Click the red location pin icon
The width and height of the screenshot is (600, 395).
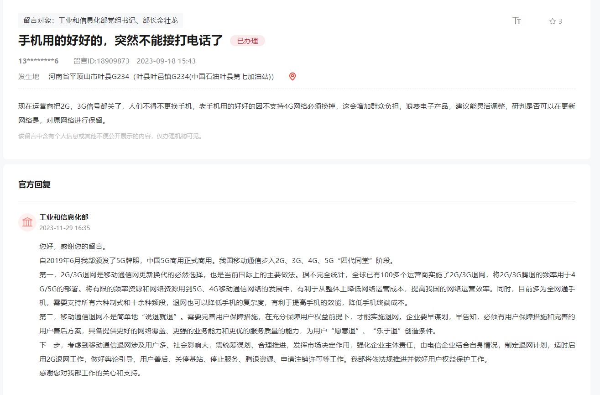tap(292, 76)
